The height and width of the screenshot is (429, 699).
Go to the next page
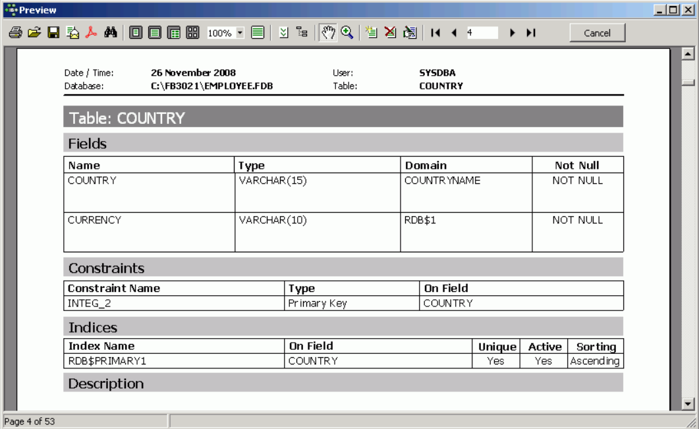tap(512, 33)
